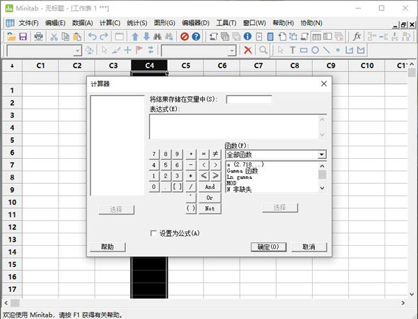Select the Text T drawing tool
Screen dimensions: 418x319
pos(293,50)
